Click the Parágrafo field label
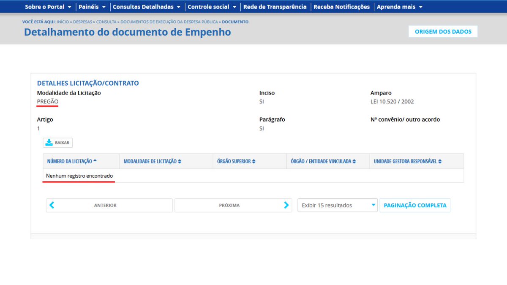This screenshot has height=285, width=507. point(272,119)
